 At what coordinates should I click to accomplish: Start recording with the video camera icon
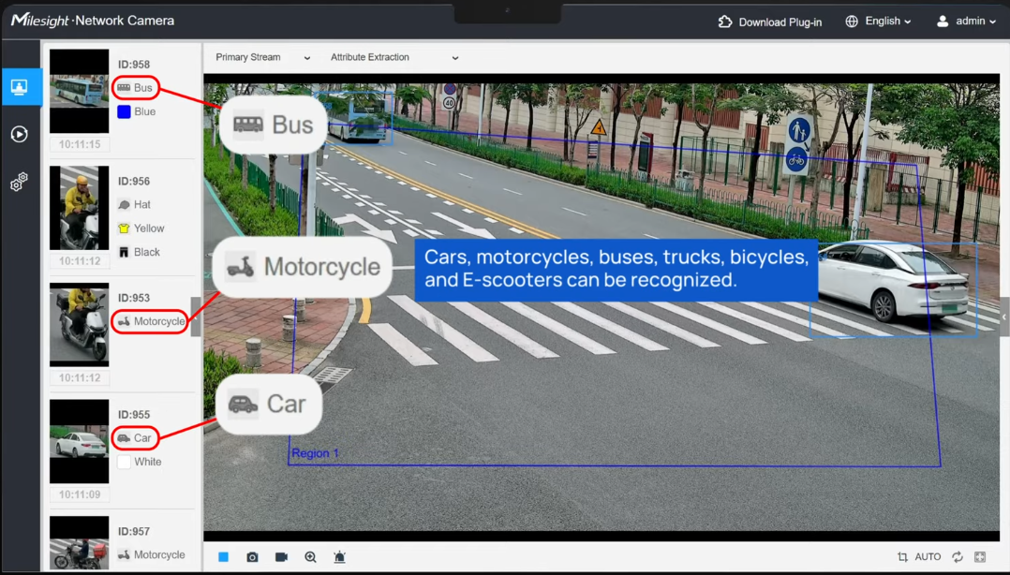(281, 557)
